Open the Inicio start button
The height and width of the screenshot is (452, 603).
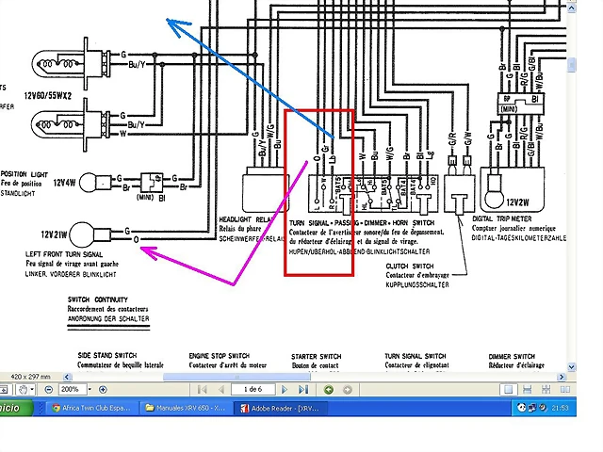(x=15, y=408)
